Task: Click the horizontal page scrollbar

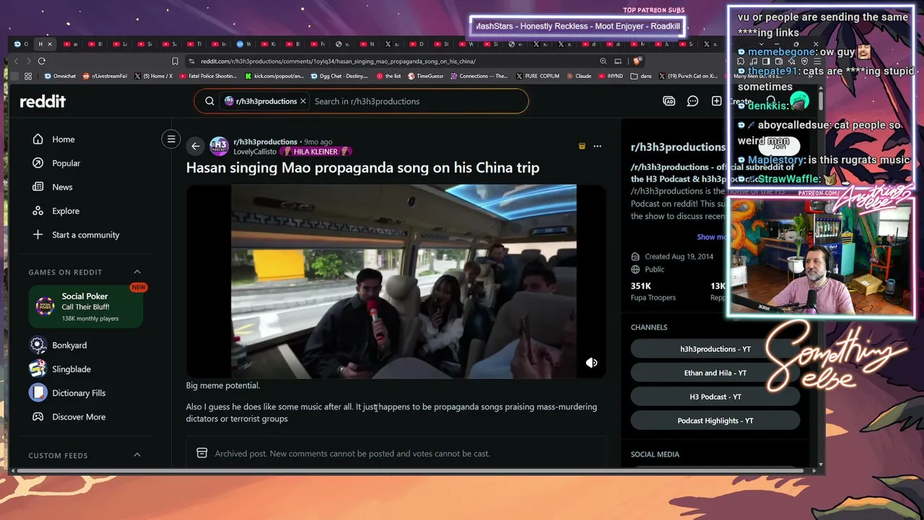Action: point(411,472)
